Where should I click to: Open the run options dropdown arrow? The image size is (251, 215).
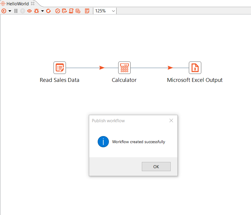coord(10,11)
